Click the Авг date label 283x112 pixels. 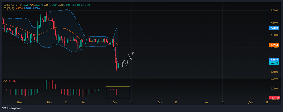[83, 102]
